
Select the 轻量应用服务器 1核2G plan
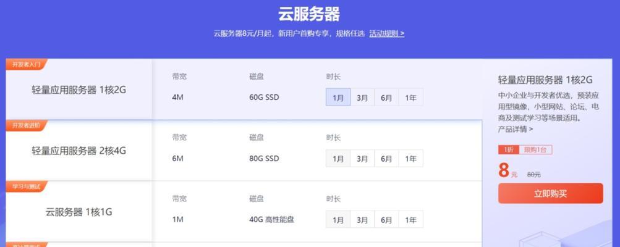click(79, 90)
